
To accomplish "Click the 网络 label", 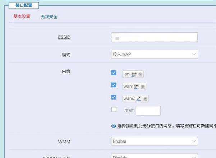I will (x=66, y=71).
